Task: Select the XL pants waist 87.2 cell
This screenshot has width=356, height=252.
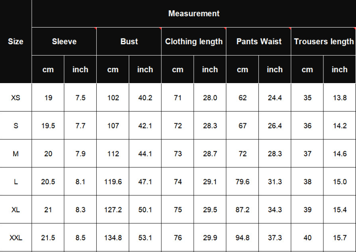Action: [x=243, y=210]
